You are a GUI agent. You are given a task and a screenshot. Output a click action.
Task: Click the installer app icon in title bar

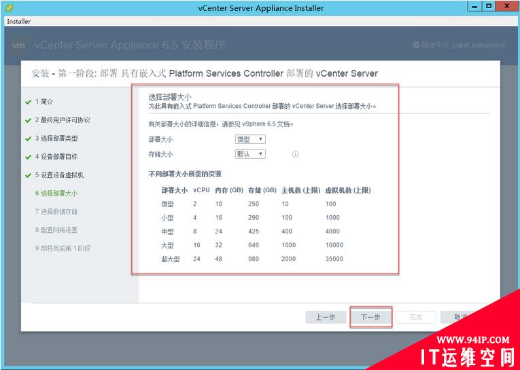(10, 7)
